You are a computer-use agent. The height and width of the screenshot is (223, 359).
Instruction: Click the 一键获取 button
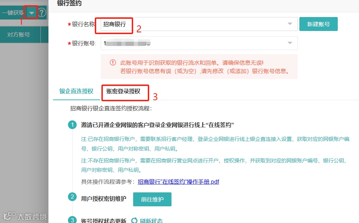[x=13, y=13]
